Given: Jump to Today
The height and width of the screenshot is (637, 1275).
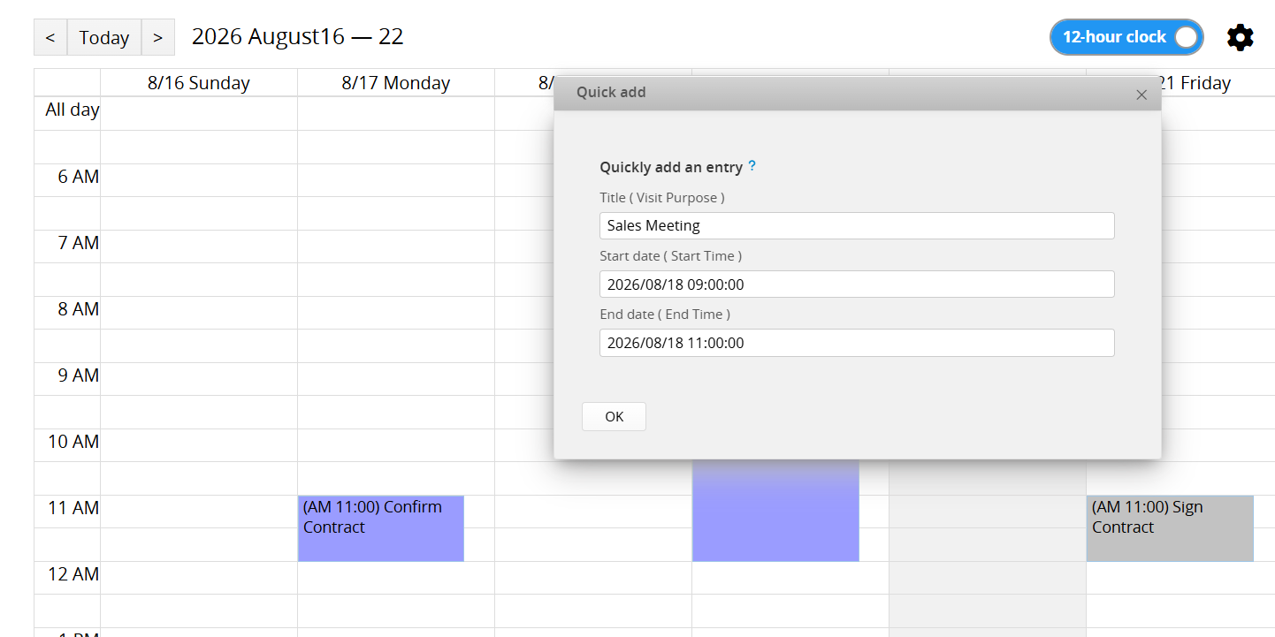Looking at the screenshot, I should coord(104,37).
